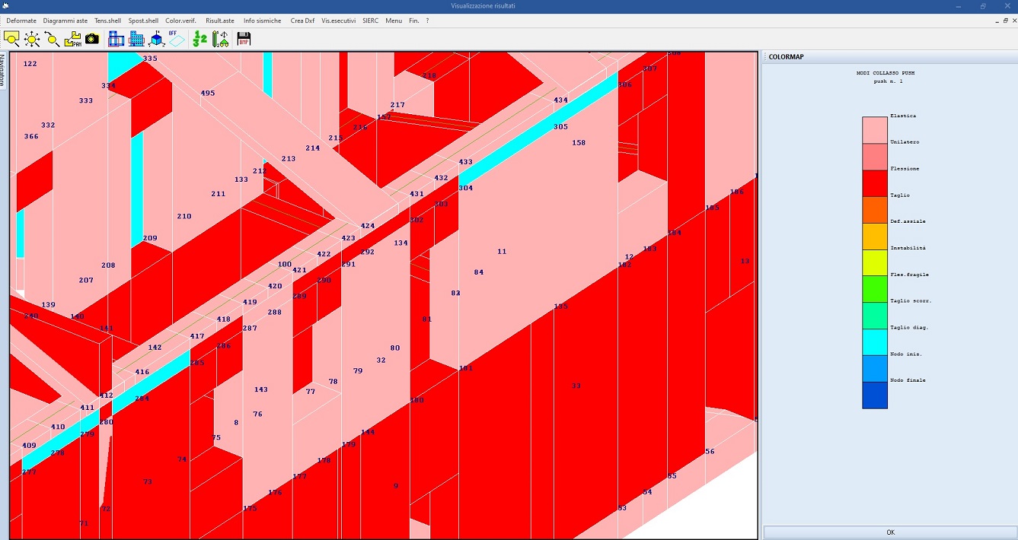This screenshot has height=540, width=1018.
Task: Click element number 218 in the model
Action: pyautogui.click(x=429, y=76)
